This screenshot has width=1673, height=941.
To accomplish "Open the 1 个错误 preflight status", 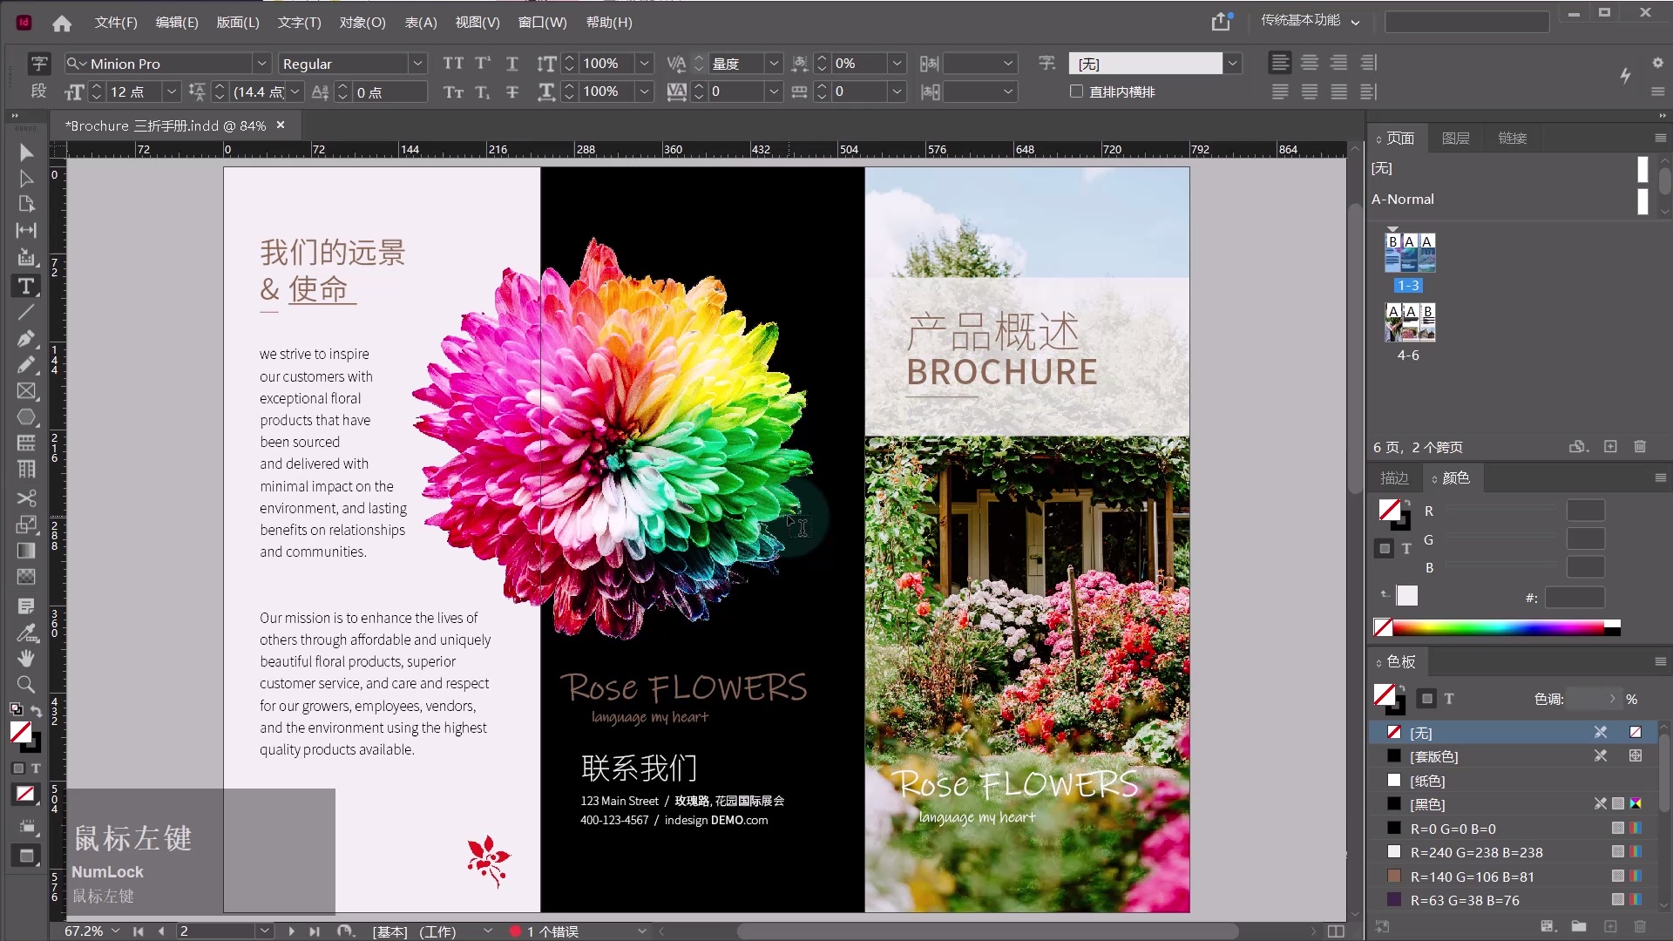I will (552, 931).
